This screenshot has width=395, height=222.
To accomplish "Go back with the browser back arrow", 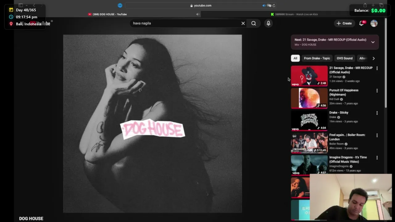I will pos(34,5).
